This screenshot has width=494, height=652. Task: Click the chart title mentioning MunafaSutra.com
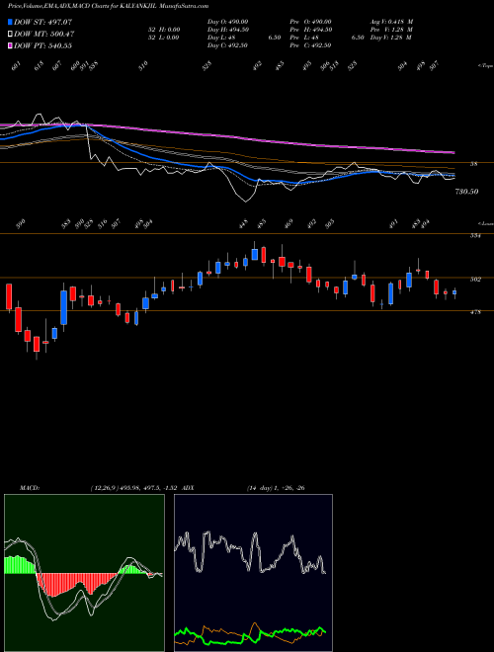click(x=108, y=7)
